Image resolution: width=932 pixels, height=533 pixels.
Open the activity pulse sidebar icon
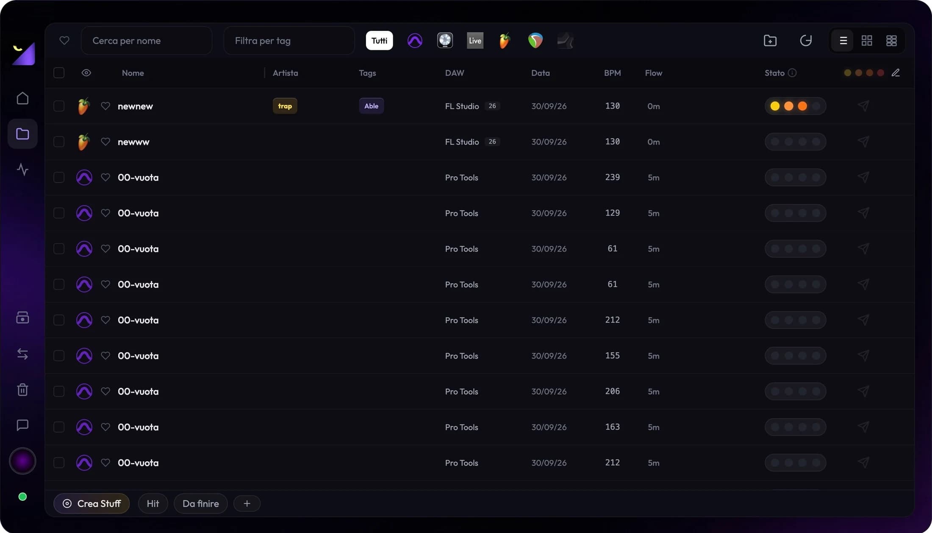pyautogui.click(x=22, y=170)
